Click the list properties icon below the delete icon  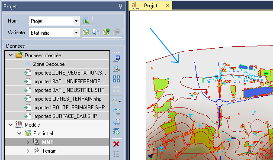[116, 154]
